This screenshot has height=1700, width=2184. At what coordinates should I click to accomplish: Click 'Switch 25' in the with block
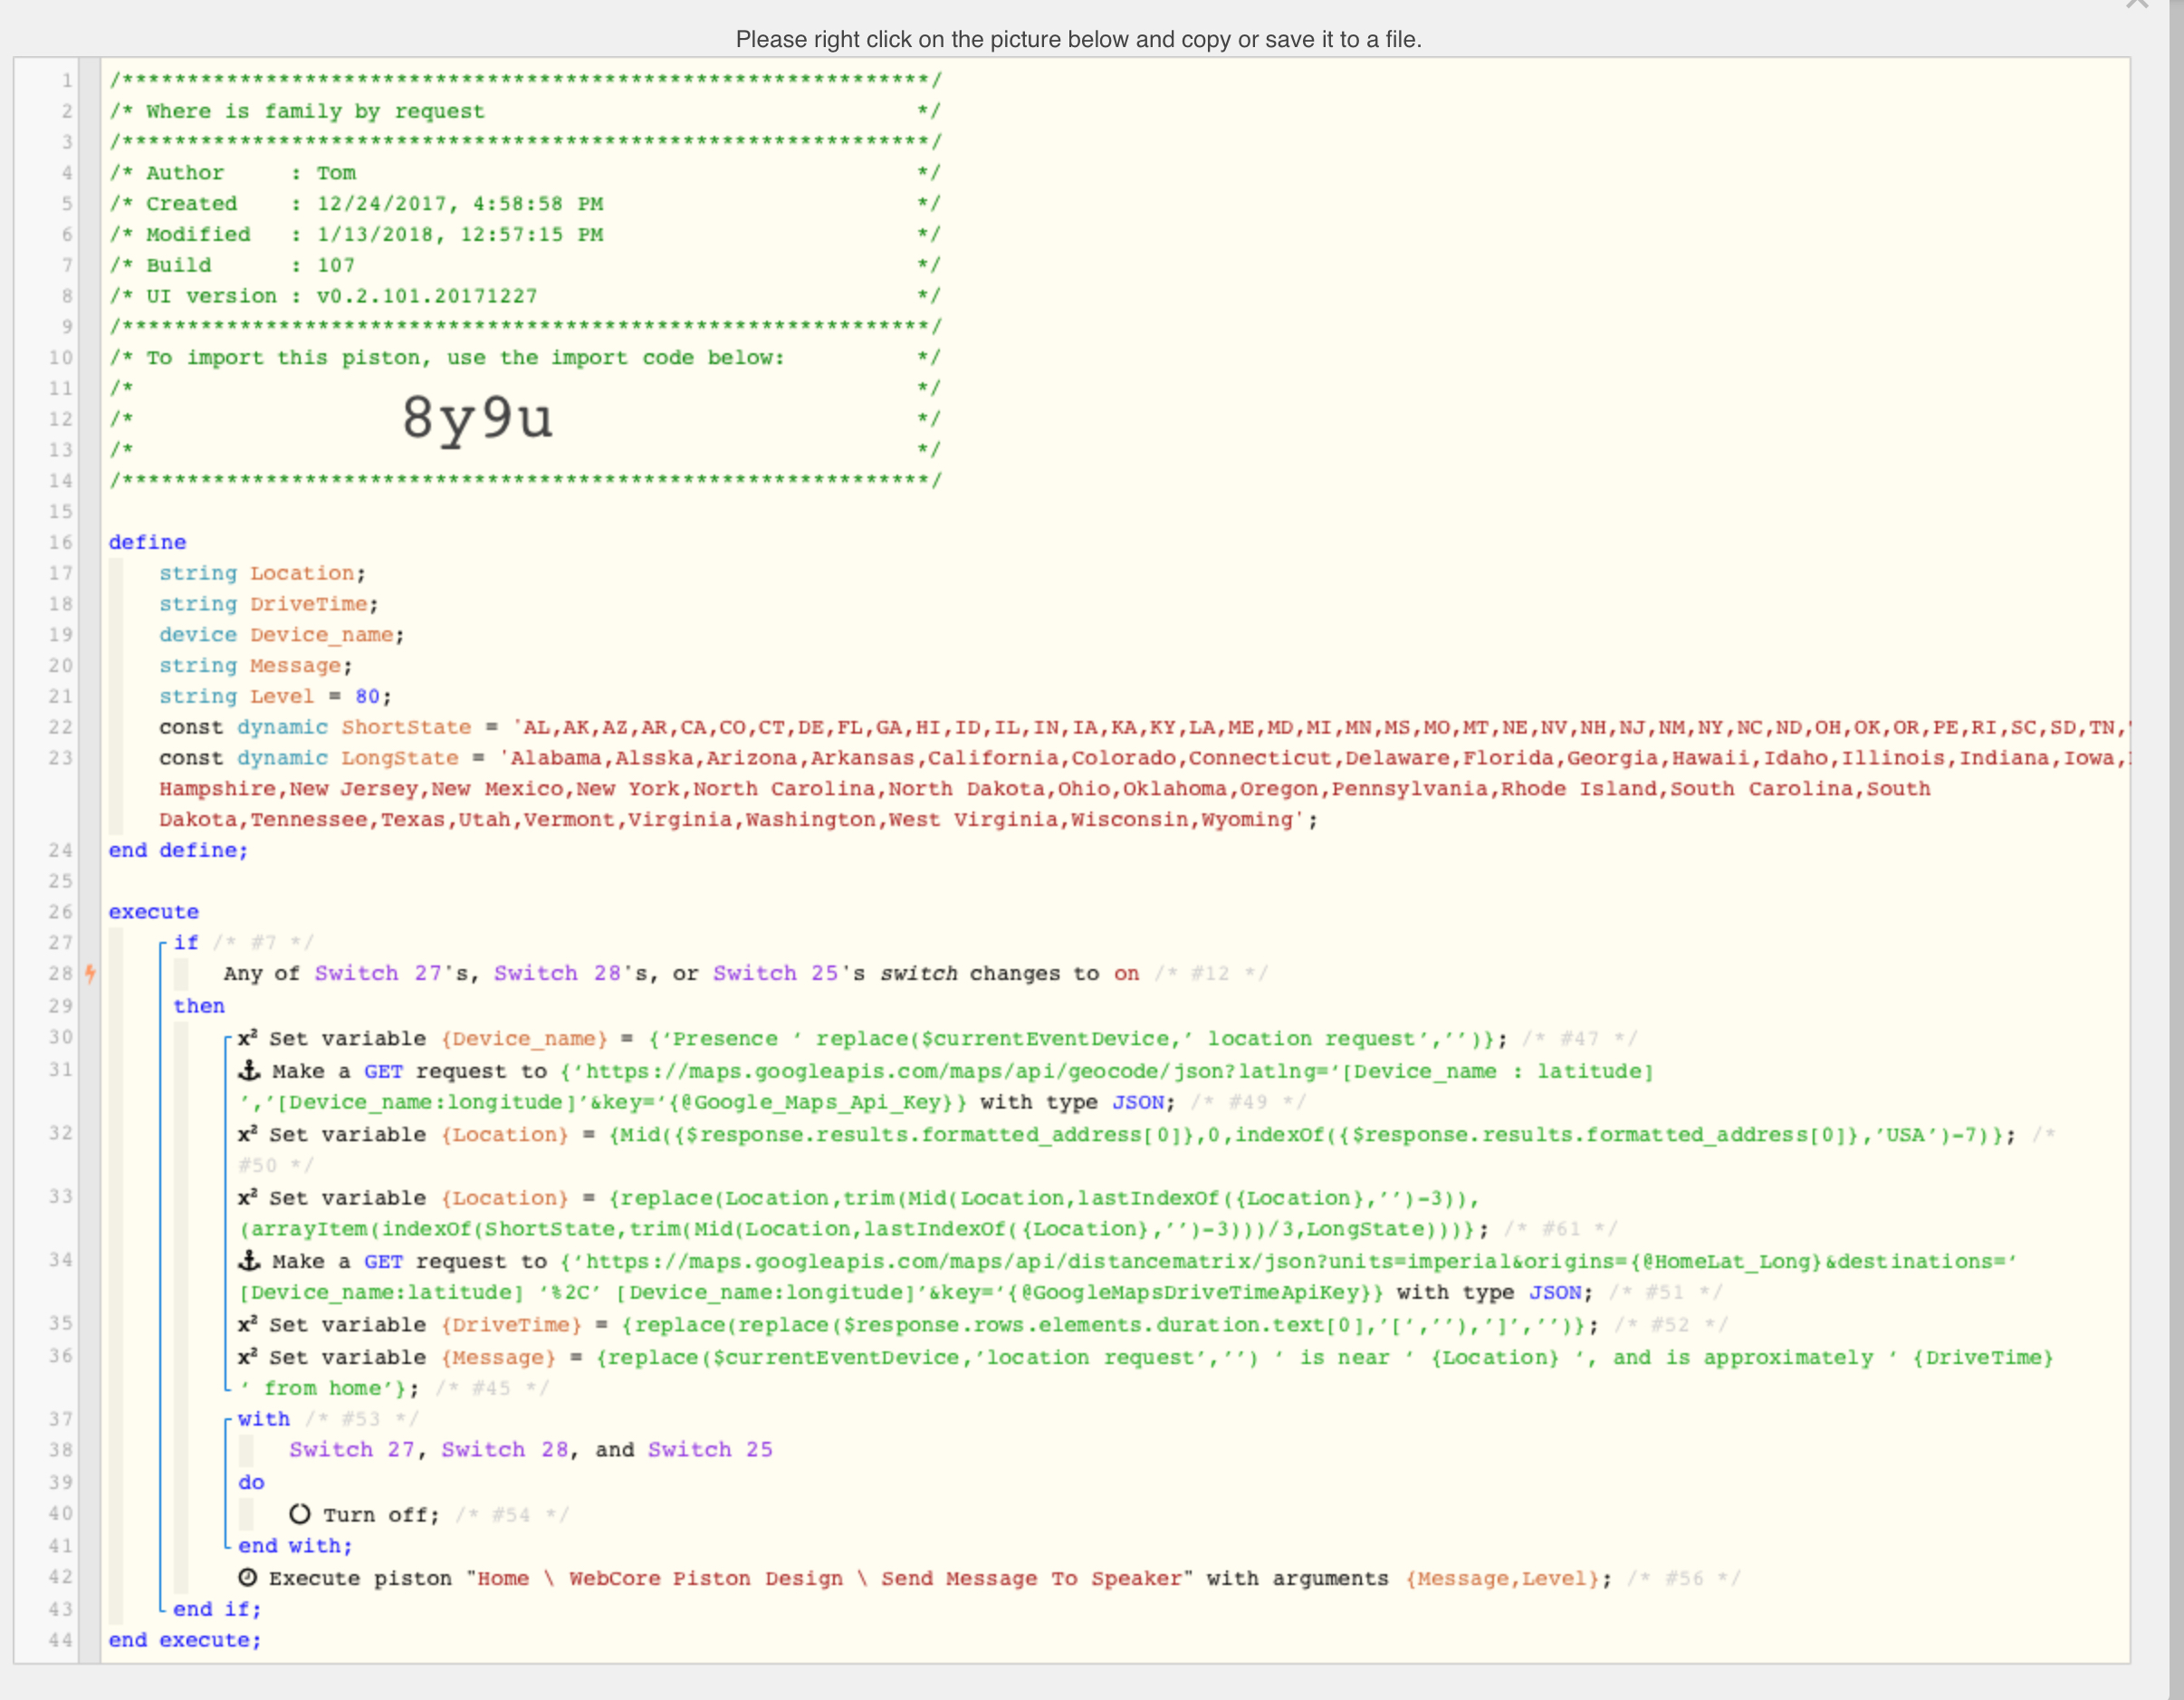pos(710,1450)
